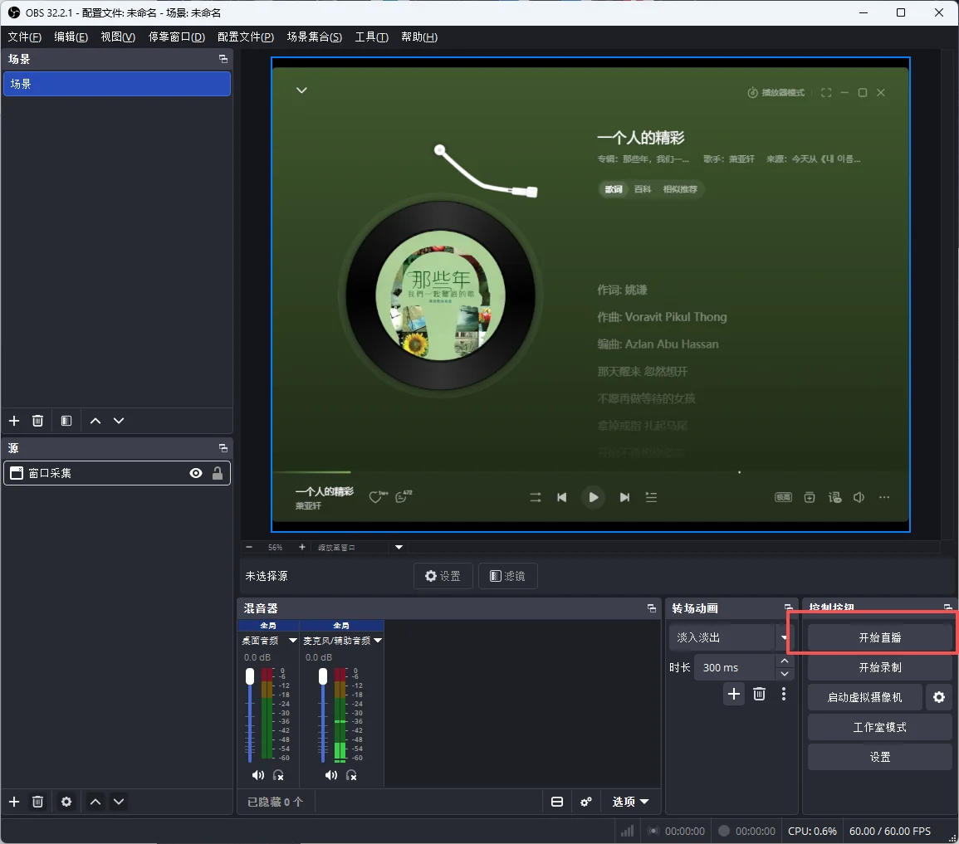Screen dimensions: 959x844
Task: Toggle monitoring headphone for 桌面音频
Action: pos(278,775)
